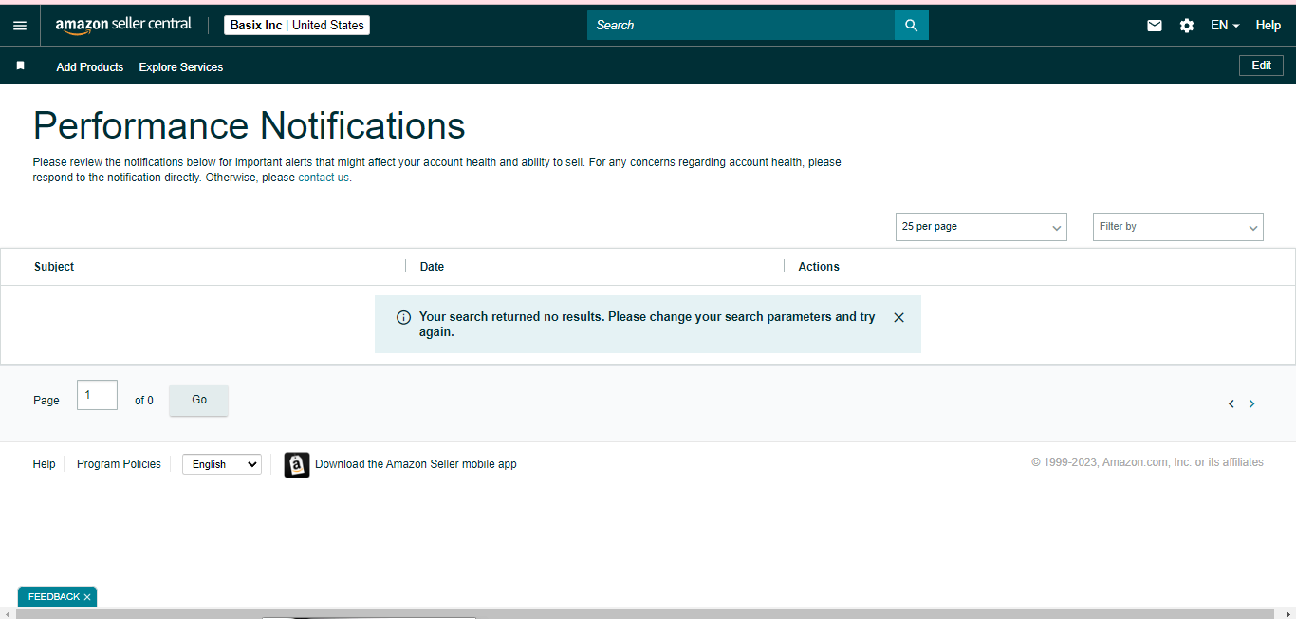
Task: Open the Feedback button
Action: point(54,597)
